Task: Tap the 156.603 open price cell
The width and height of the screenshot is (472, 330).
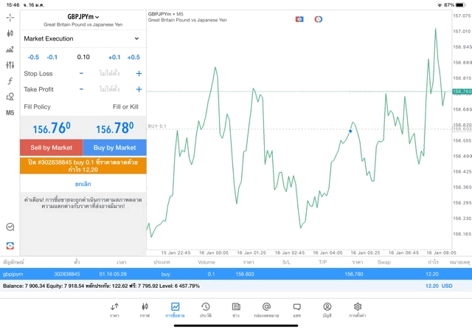Action: point(245,274)
